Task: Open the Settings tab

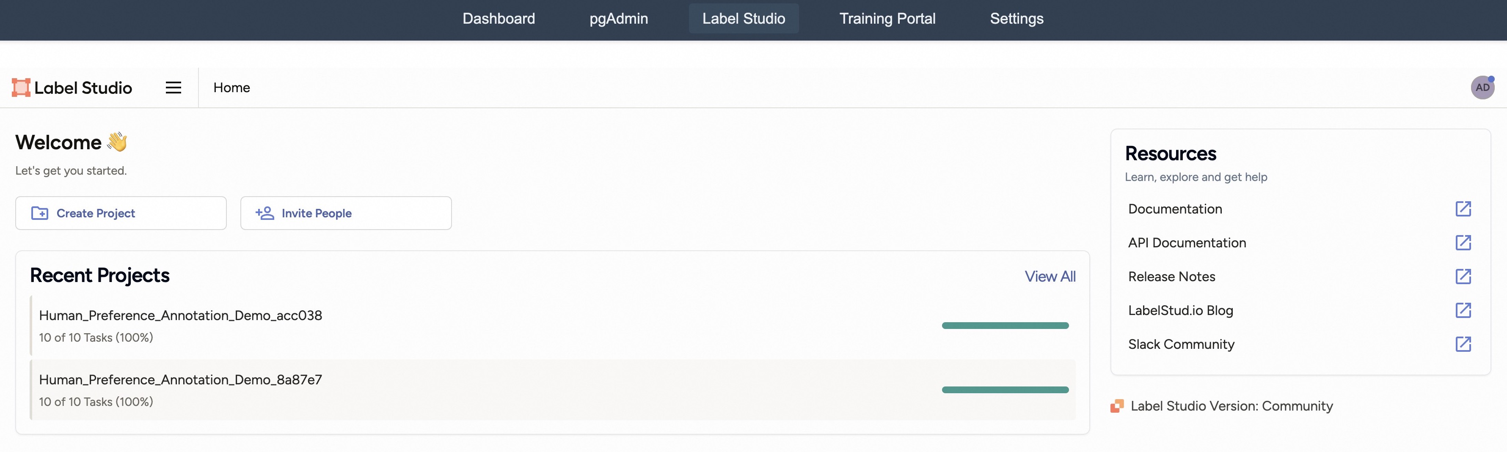Action: 1016,19
